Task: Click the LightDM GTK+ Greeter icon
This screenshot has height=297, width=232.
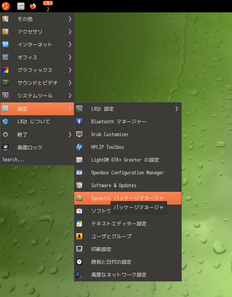Action: [x=79, y=160]
